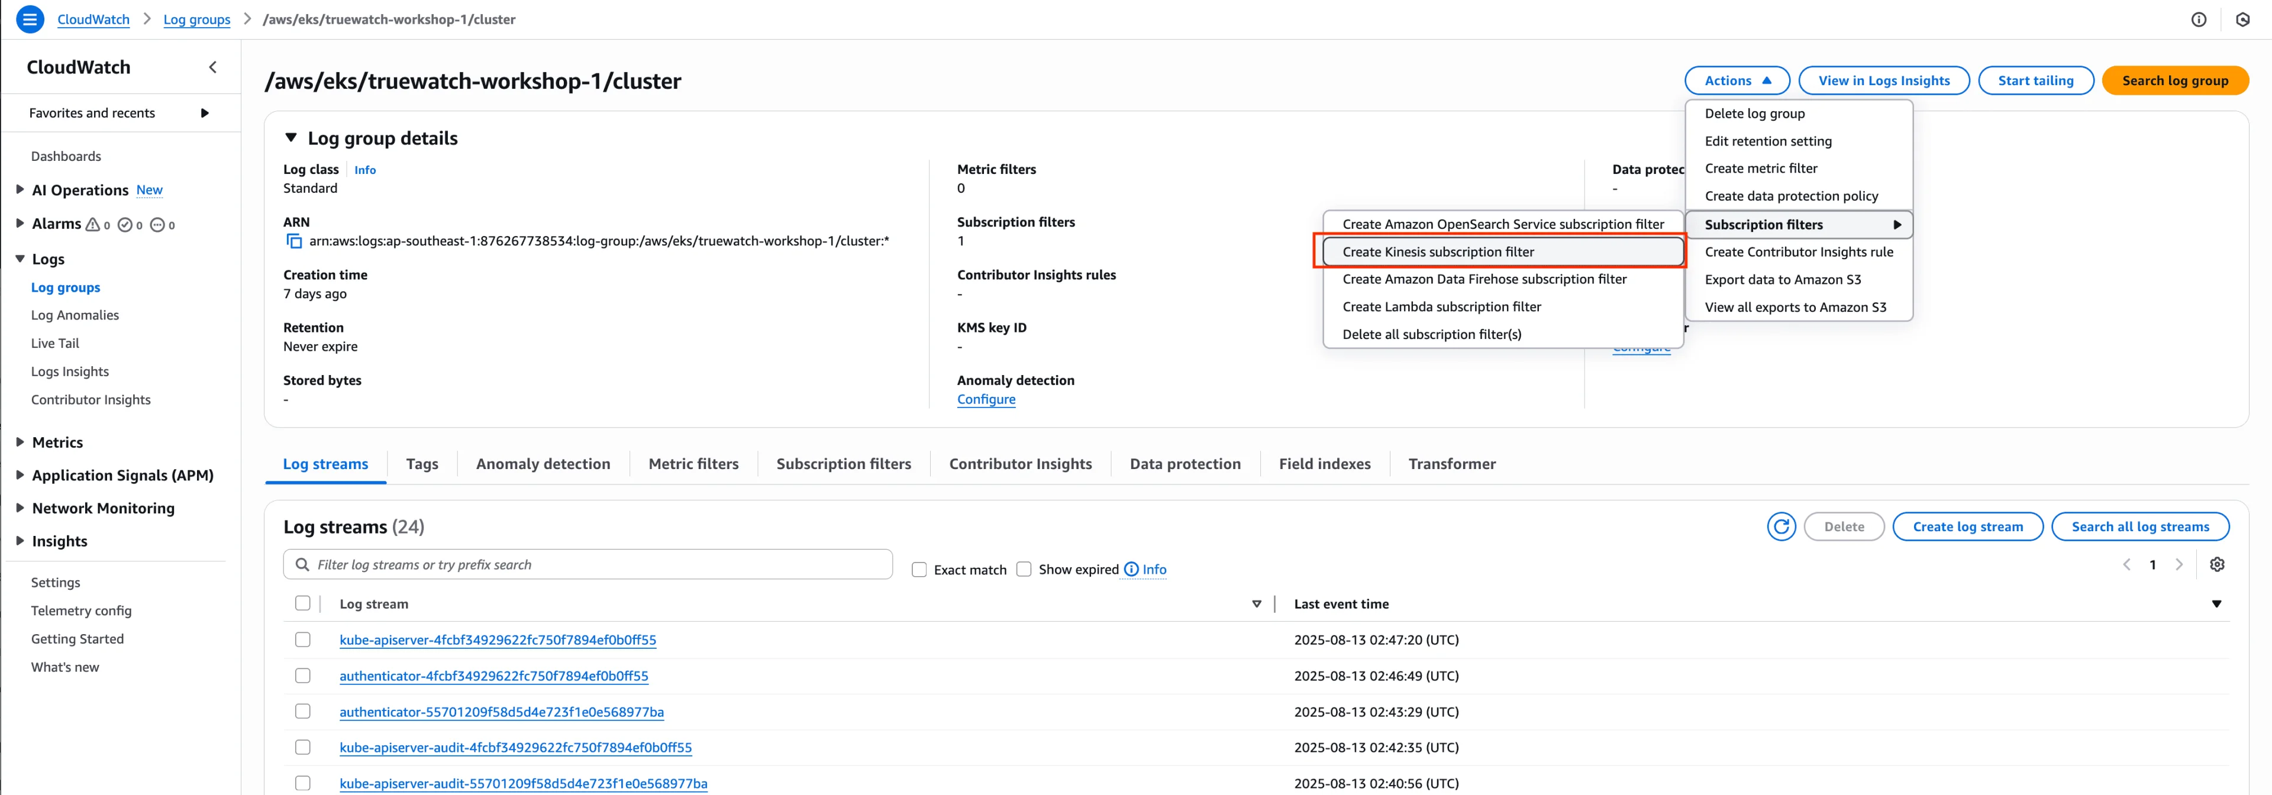Image resolution: width=2272 pixels, height=795 pixels.
Task: Sort by Last event time column arrow
Action: click(x=2216, y=605)
